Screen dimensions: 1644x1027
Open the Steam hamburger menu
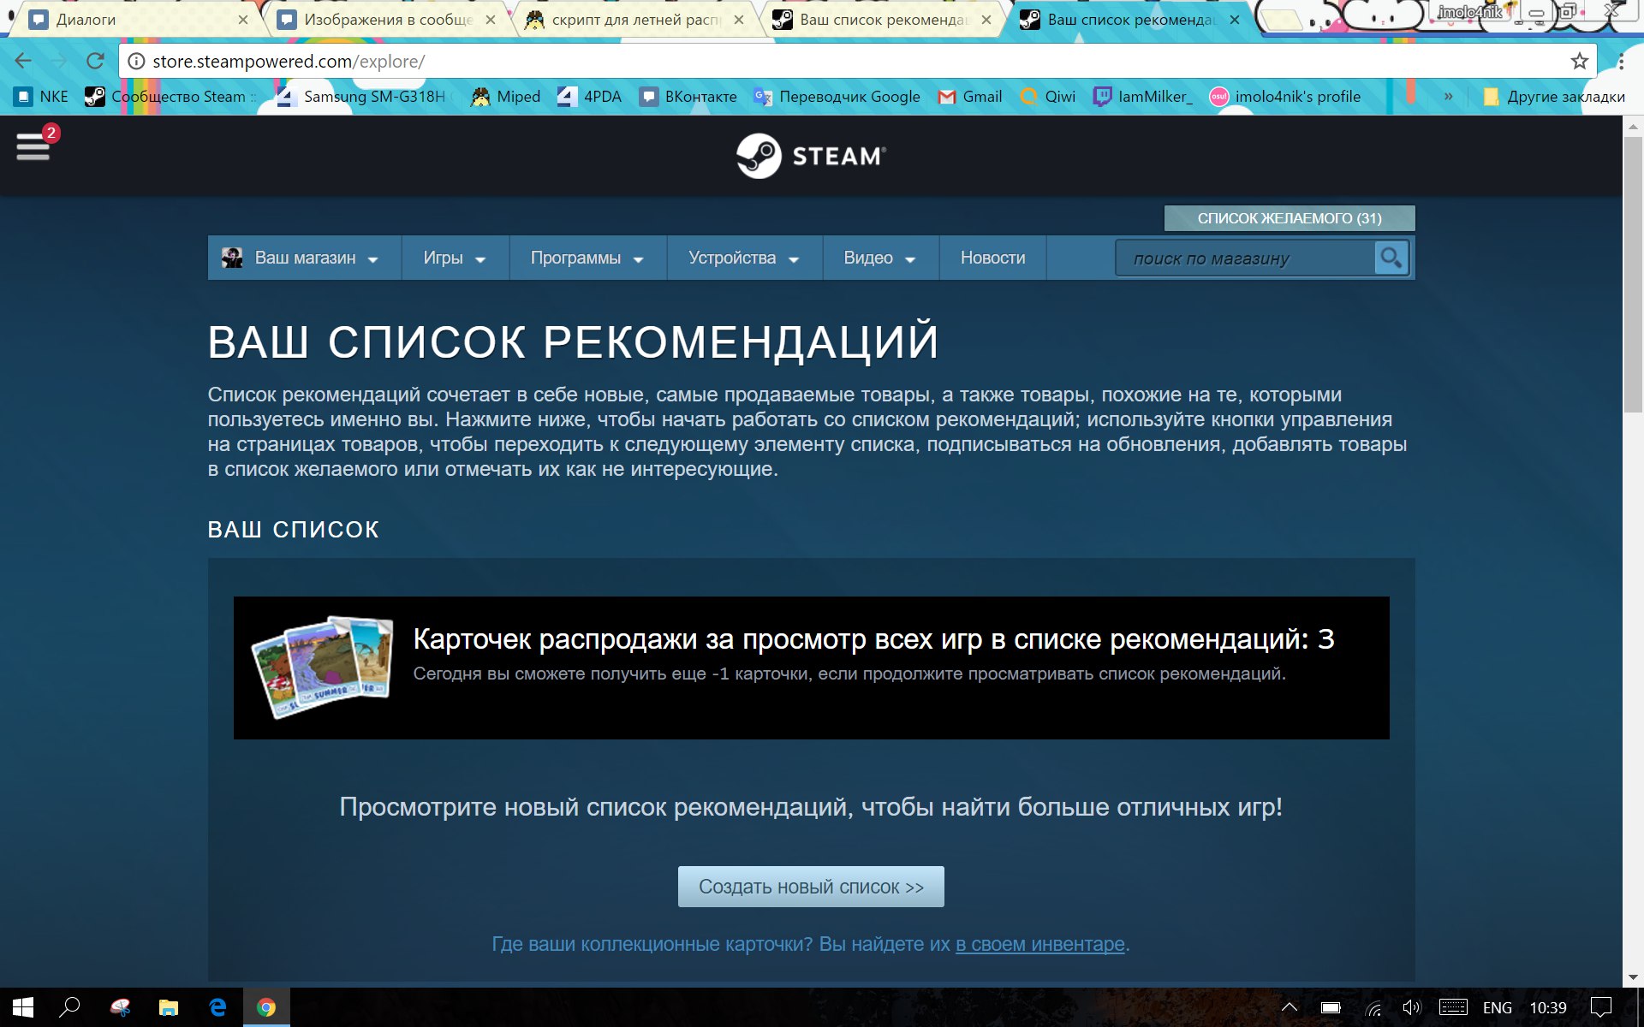click(33, 146)
